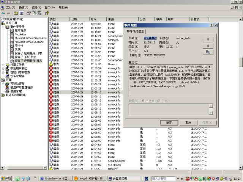Switch to the fengyd mail taskbar button
Viewport: 243px width, 182px height.
tap(89, 179)
